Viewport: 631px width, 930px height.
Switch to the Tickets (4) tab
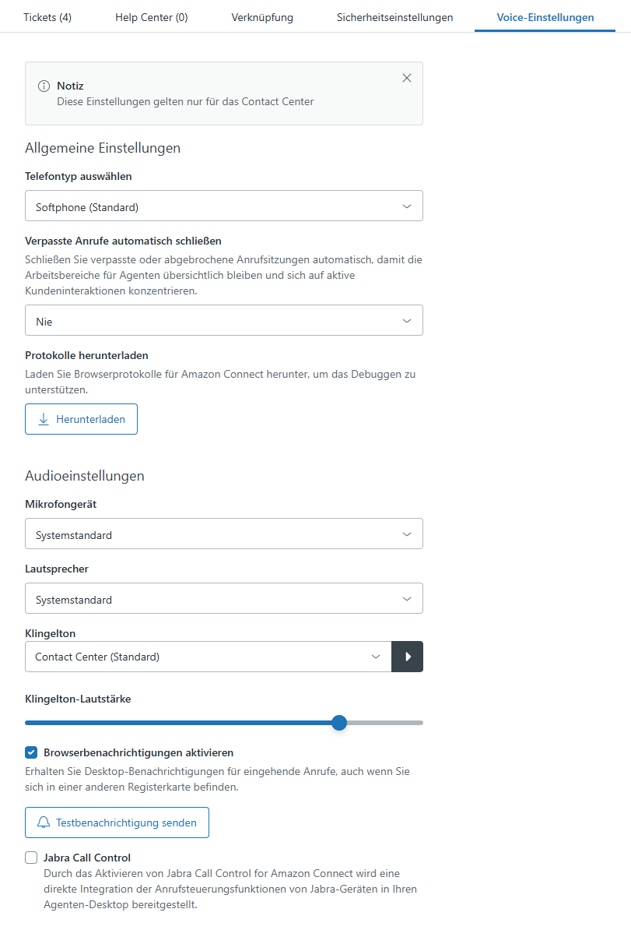(47, 17)
